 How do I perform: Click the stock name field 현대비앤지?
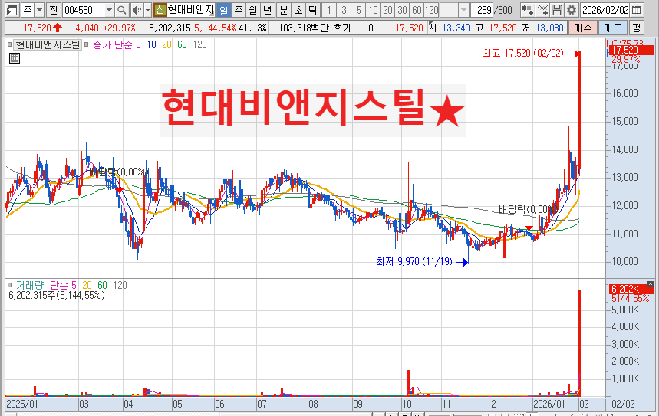point(190,10)
